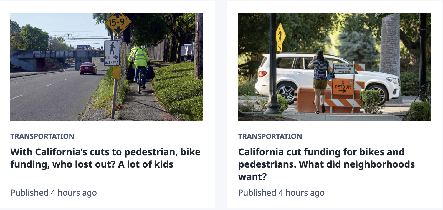
Task: Click 'Published 4 hours ago' under the kids article
Action: [x=54, y=193]
